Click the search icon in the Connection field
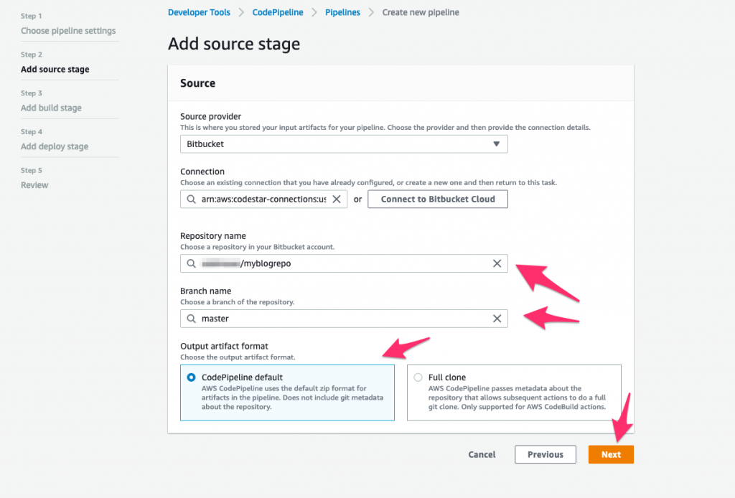The height and width of the screenshot is (498, 735). tap(190, 199)
